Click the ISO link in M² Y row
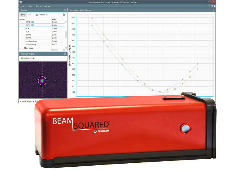Viewport: 228px width, 171px height. (33, 25)
